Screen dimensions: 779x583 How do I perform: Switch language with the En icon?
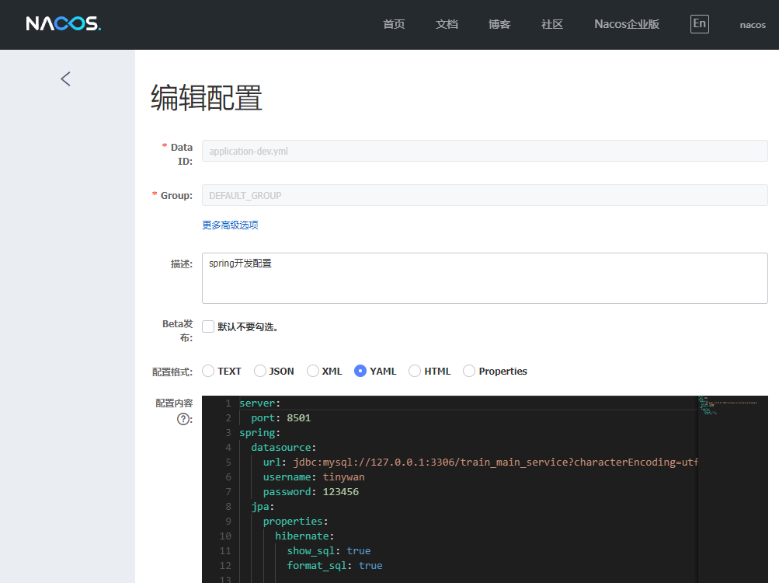tap(699, 24)
